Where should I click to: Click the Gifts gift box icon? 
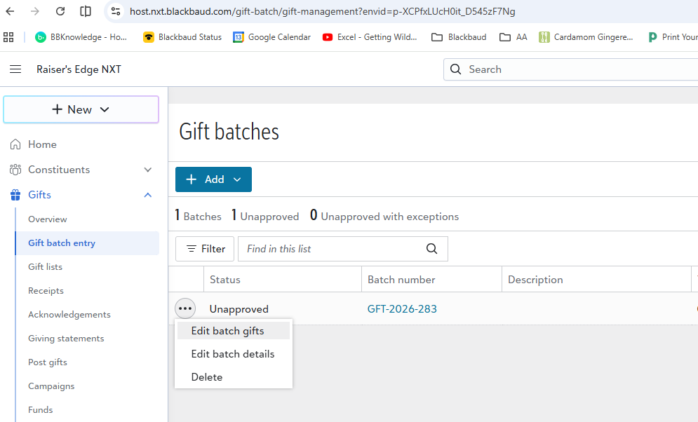pos(15,195)
